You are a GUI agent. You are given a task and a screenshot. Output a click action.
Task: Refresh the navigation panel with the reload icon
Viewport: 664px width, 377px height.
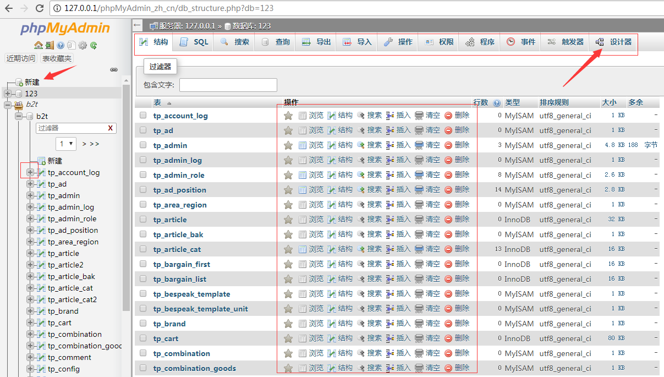(94, 45)
